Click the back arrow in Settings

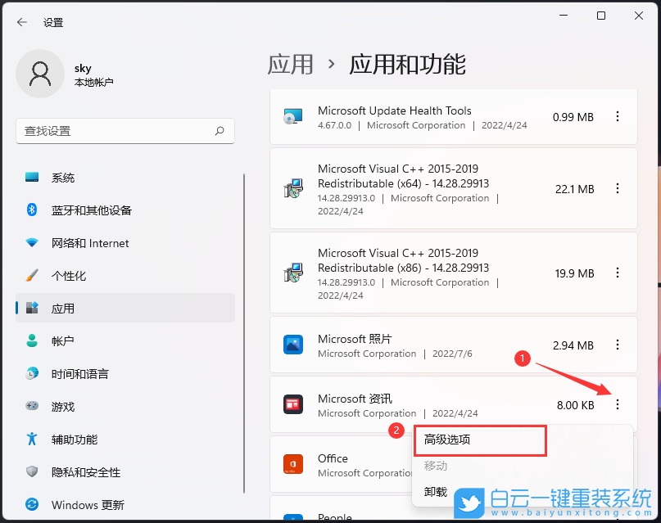[x=22, y=22]
